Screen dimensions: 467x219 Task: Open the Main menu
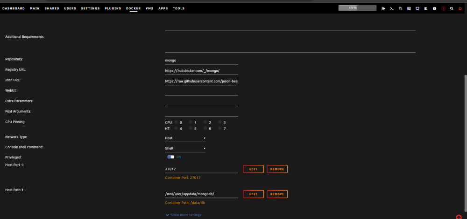(35, 8)
